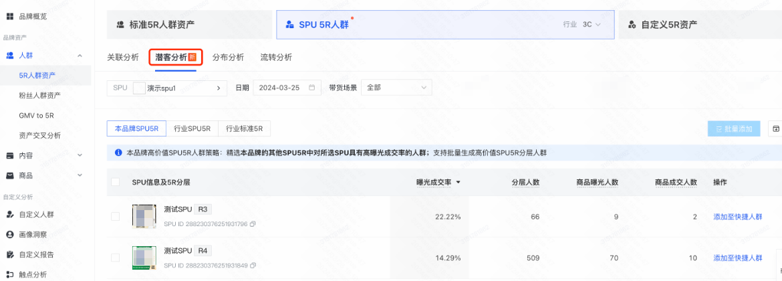Image resolution: width=782 pixels, height=281 pixels.
Task: Open the 带货场景 全部 dropdown
Action: (396, 88)
